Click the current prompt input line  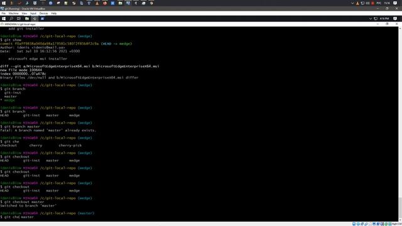pyautogui.click(x=17, y=217)
